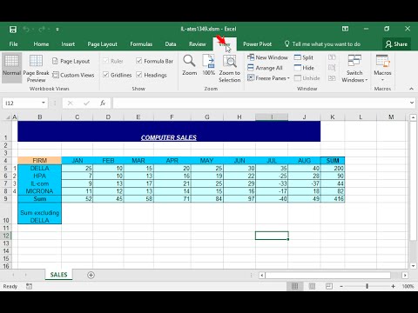Click the Macro Recording status bar icon
This screenshot has height=313, width=418.
[x=29, y=286]
